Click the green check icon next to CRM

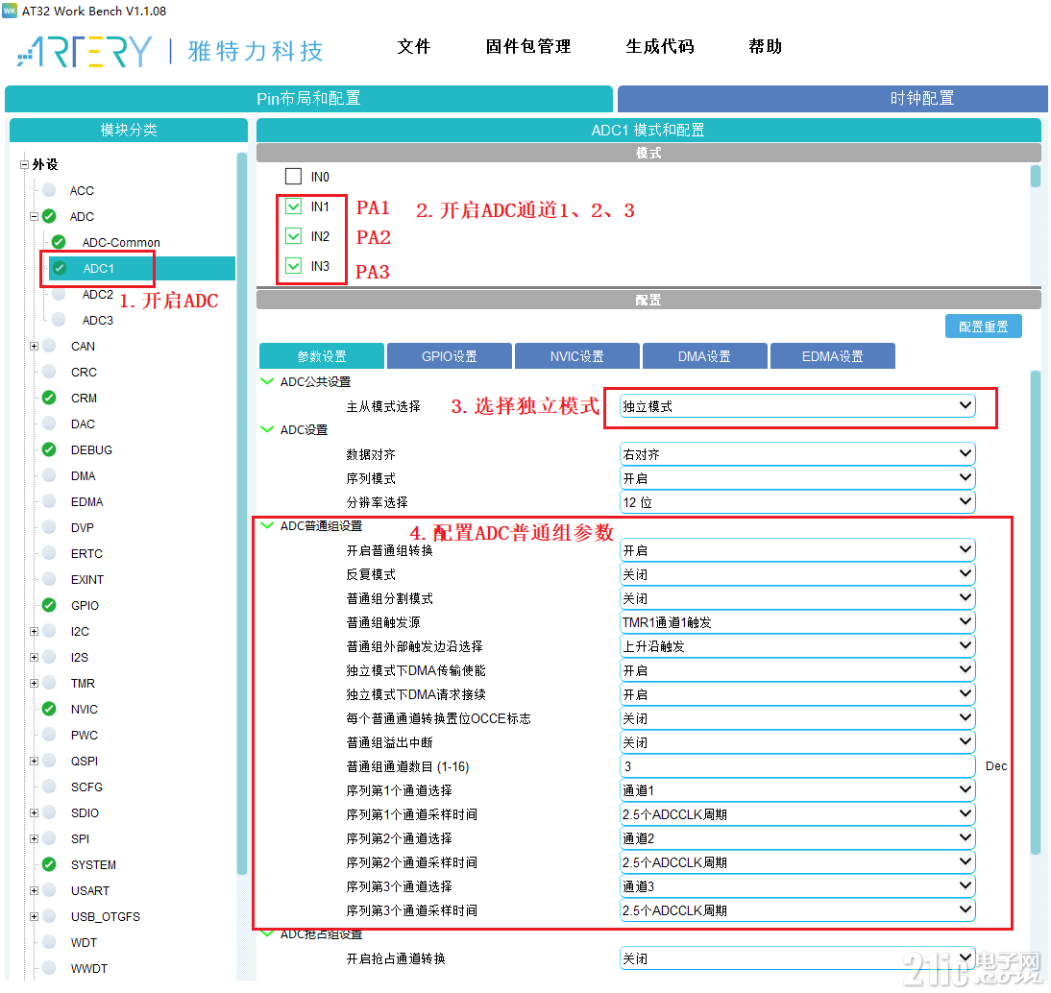[x=49, y=398]
